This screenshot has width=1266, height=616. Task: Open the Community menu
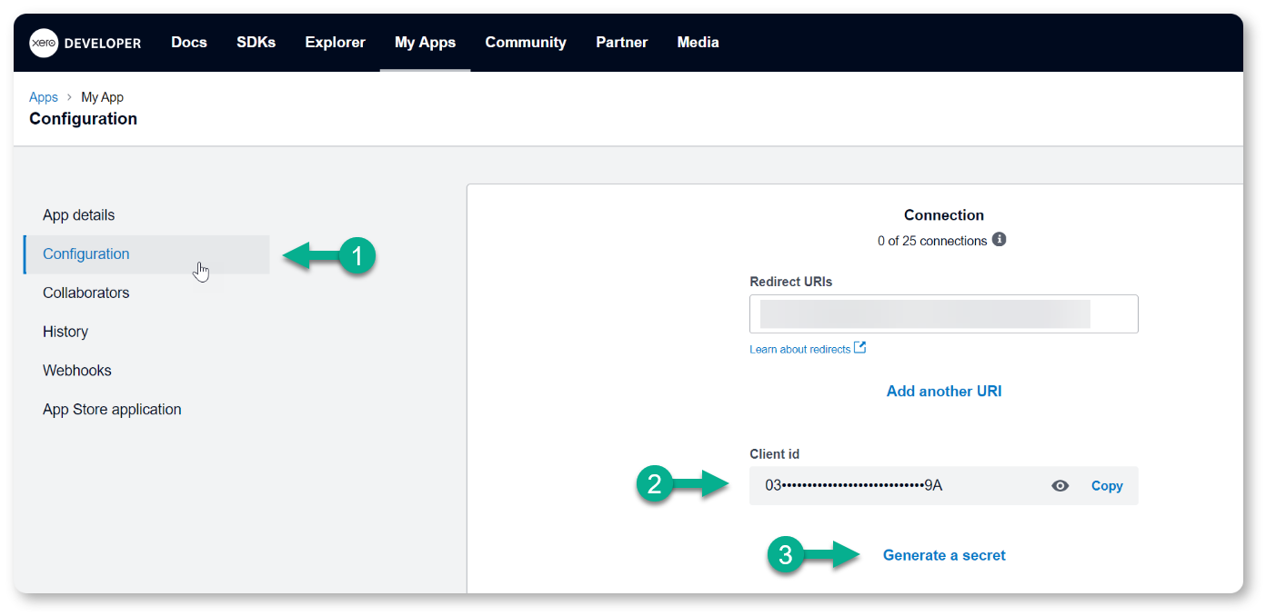click(526, 42)
